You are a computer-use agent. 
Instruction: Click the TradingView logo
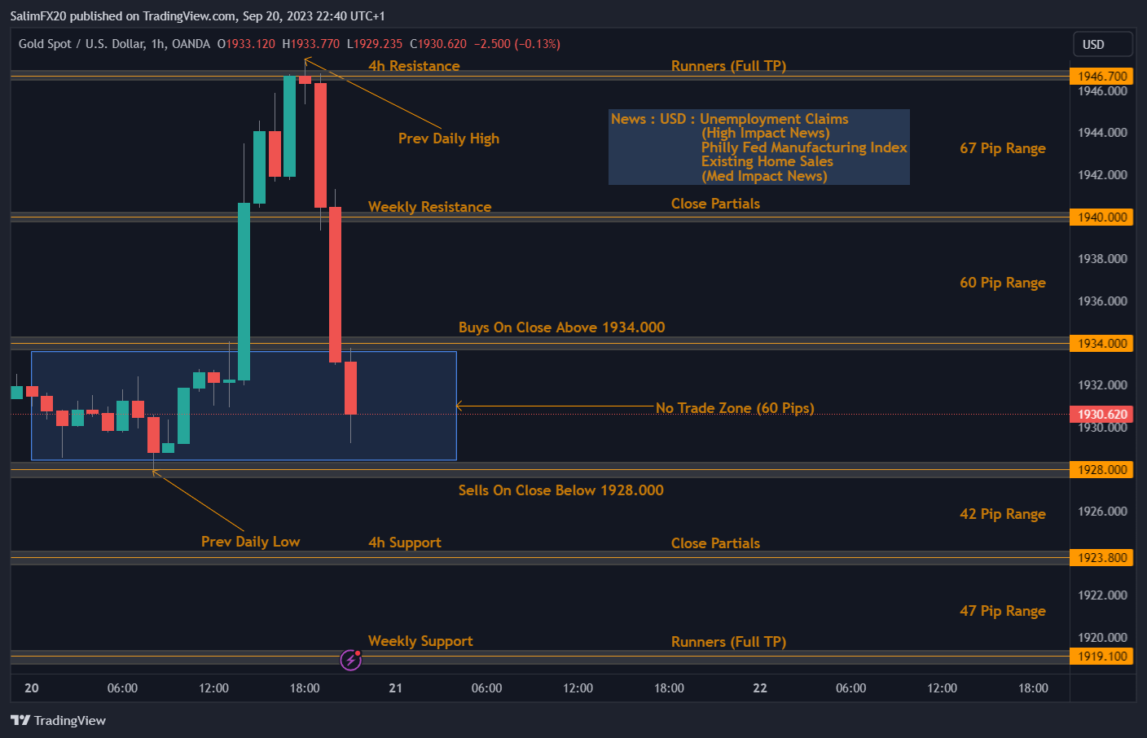58,720
